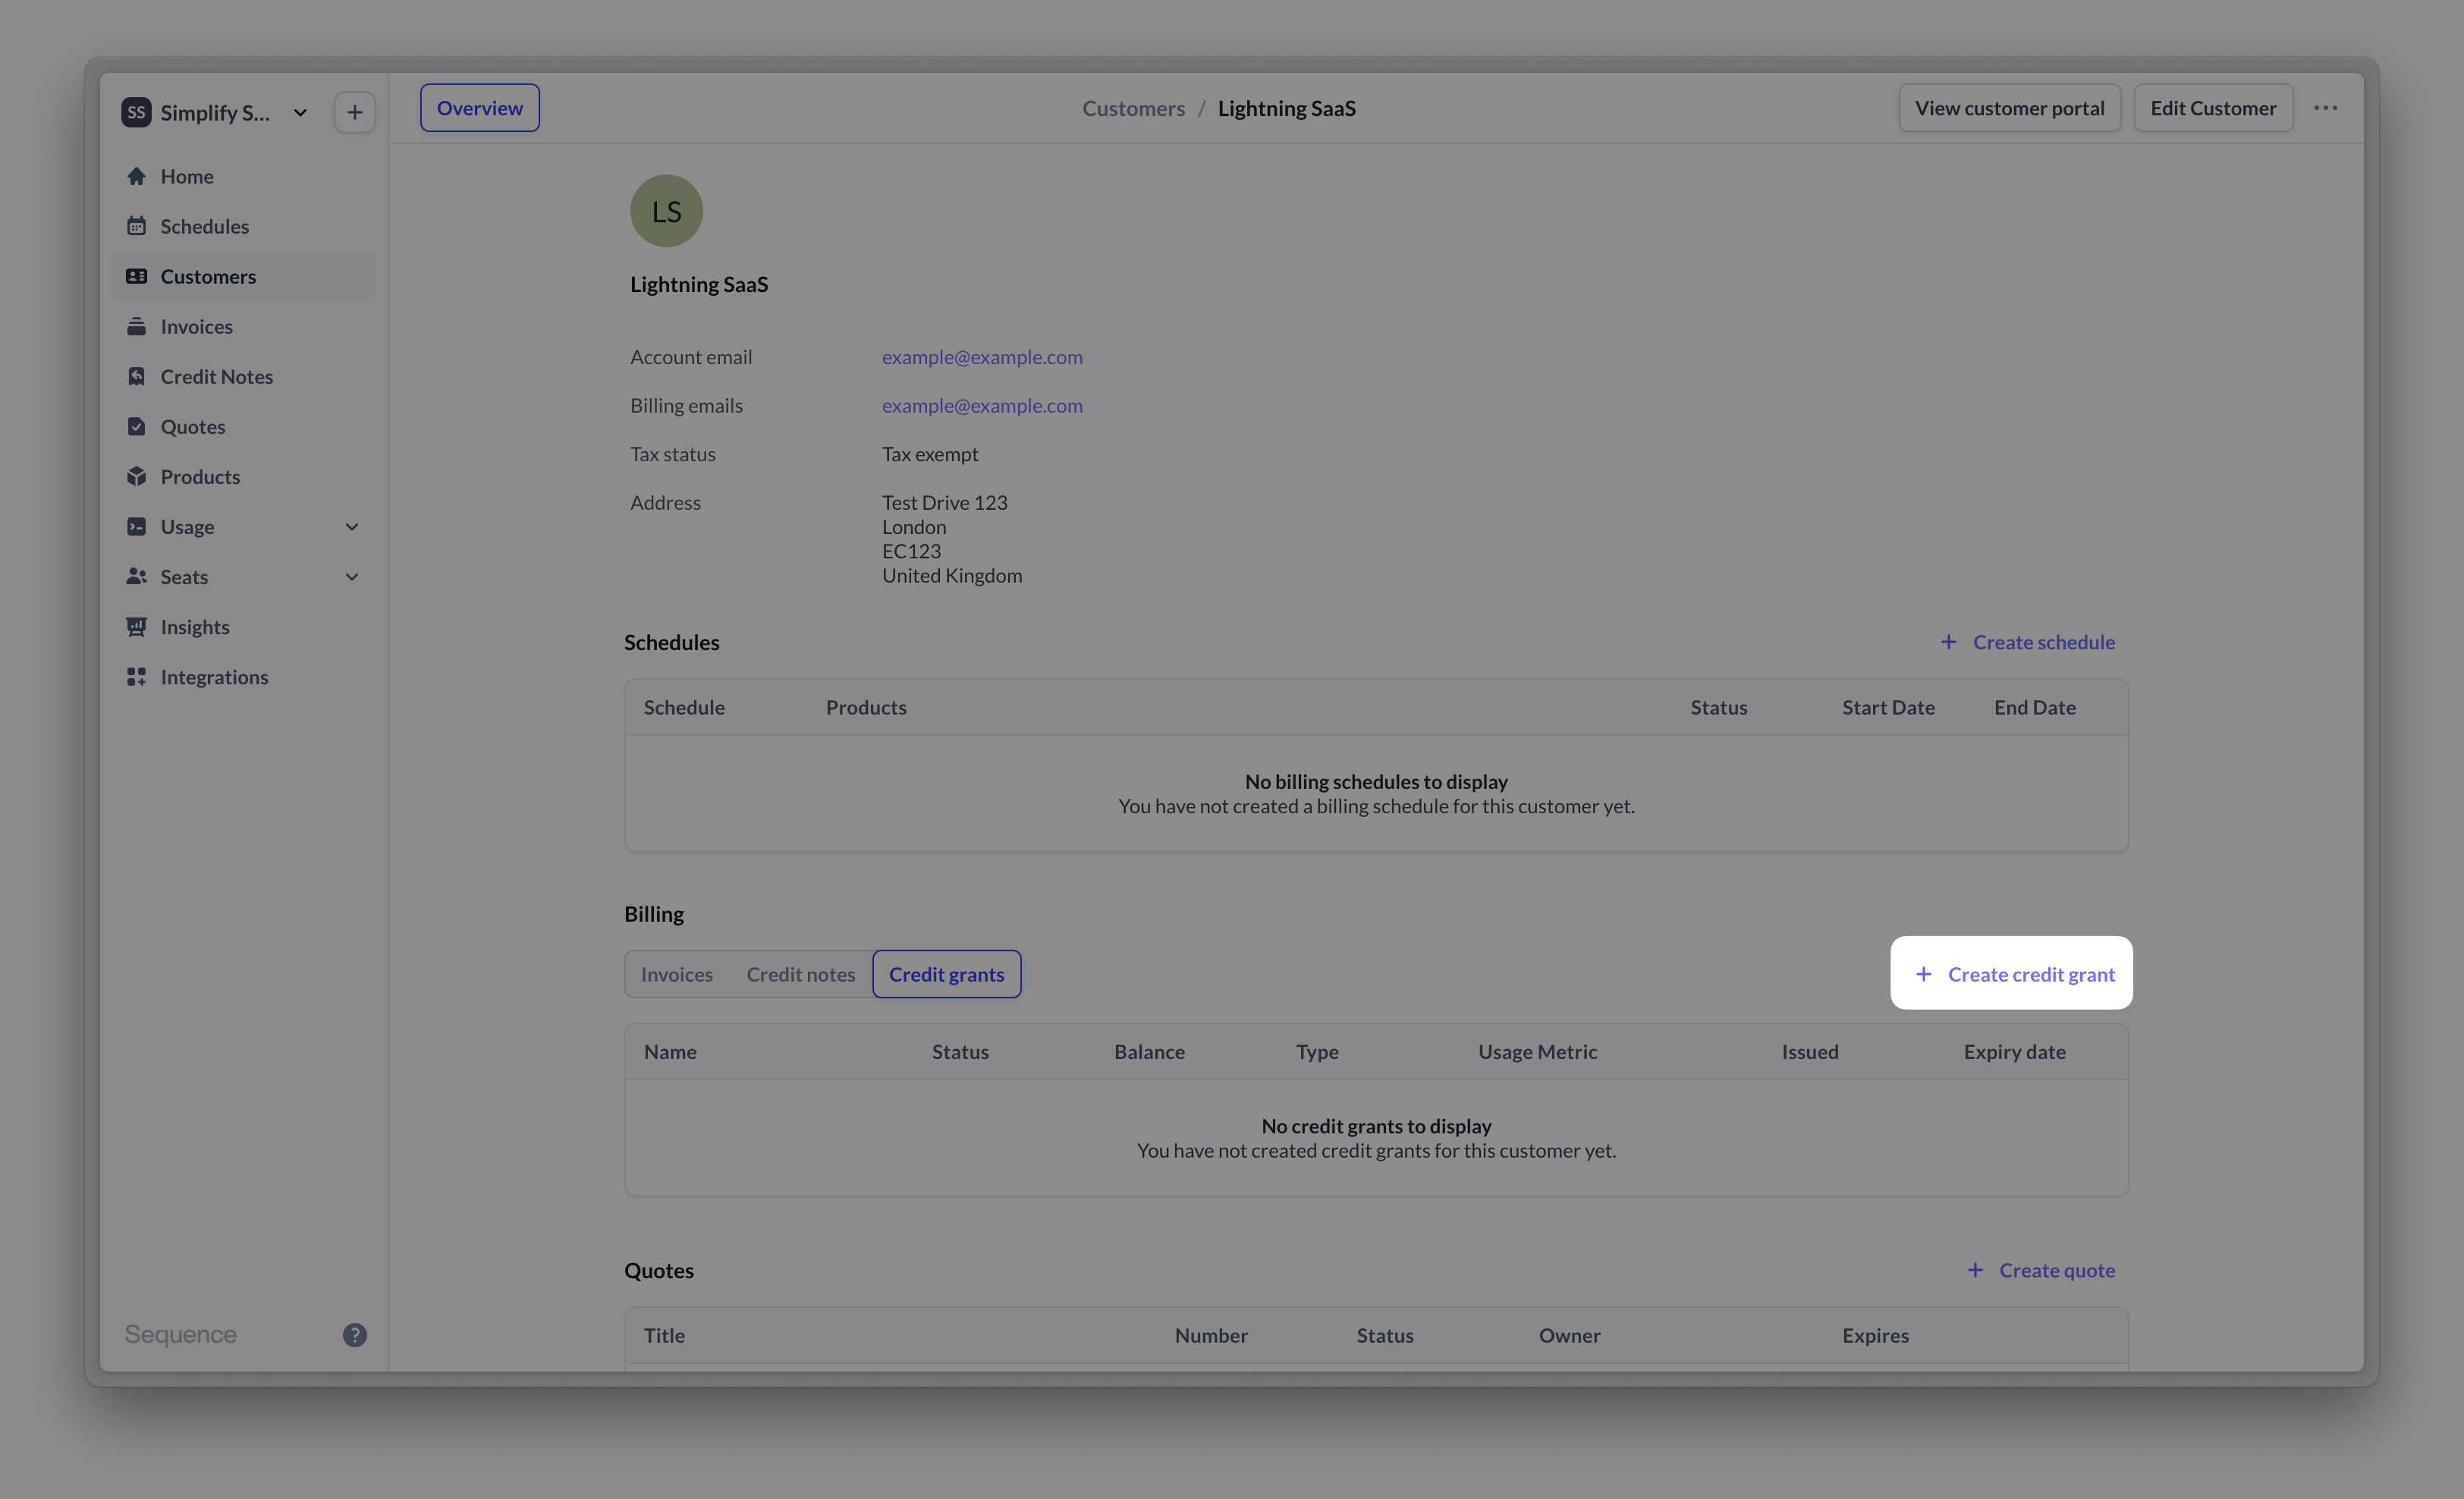Image resolution: width=2464 pixels, height=1499 pixels.
Task: Click the billing emails example@example.com link
Action: [982, 405]
